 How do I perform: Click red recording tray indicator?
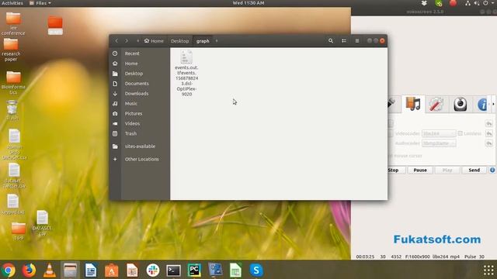454,3
